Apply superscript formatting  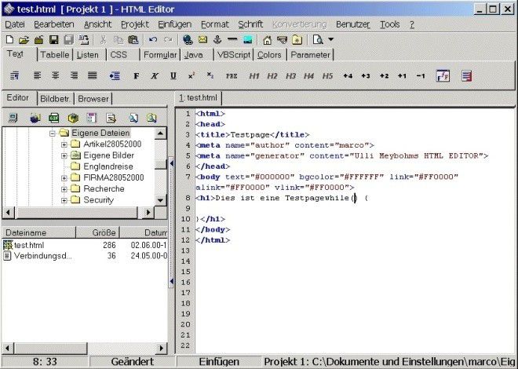click(192, 76)
